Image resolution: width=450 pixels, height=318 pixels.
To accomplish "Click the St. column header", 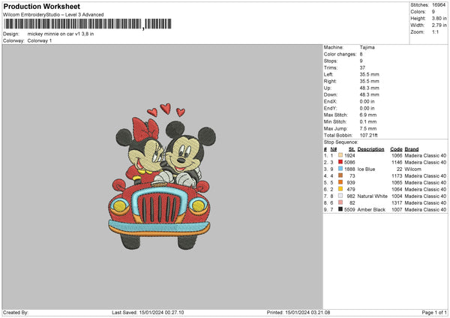I will pos(352,148).
